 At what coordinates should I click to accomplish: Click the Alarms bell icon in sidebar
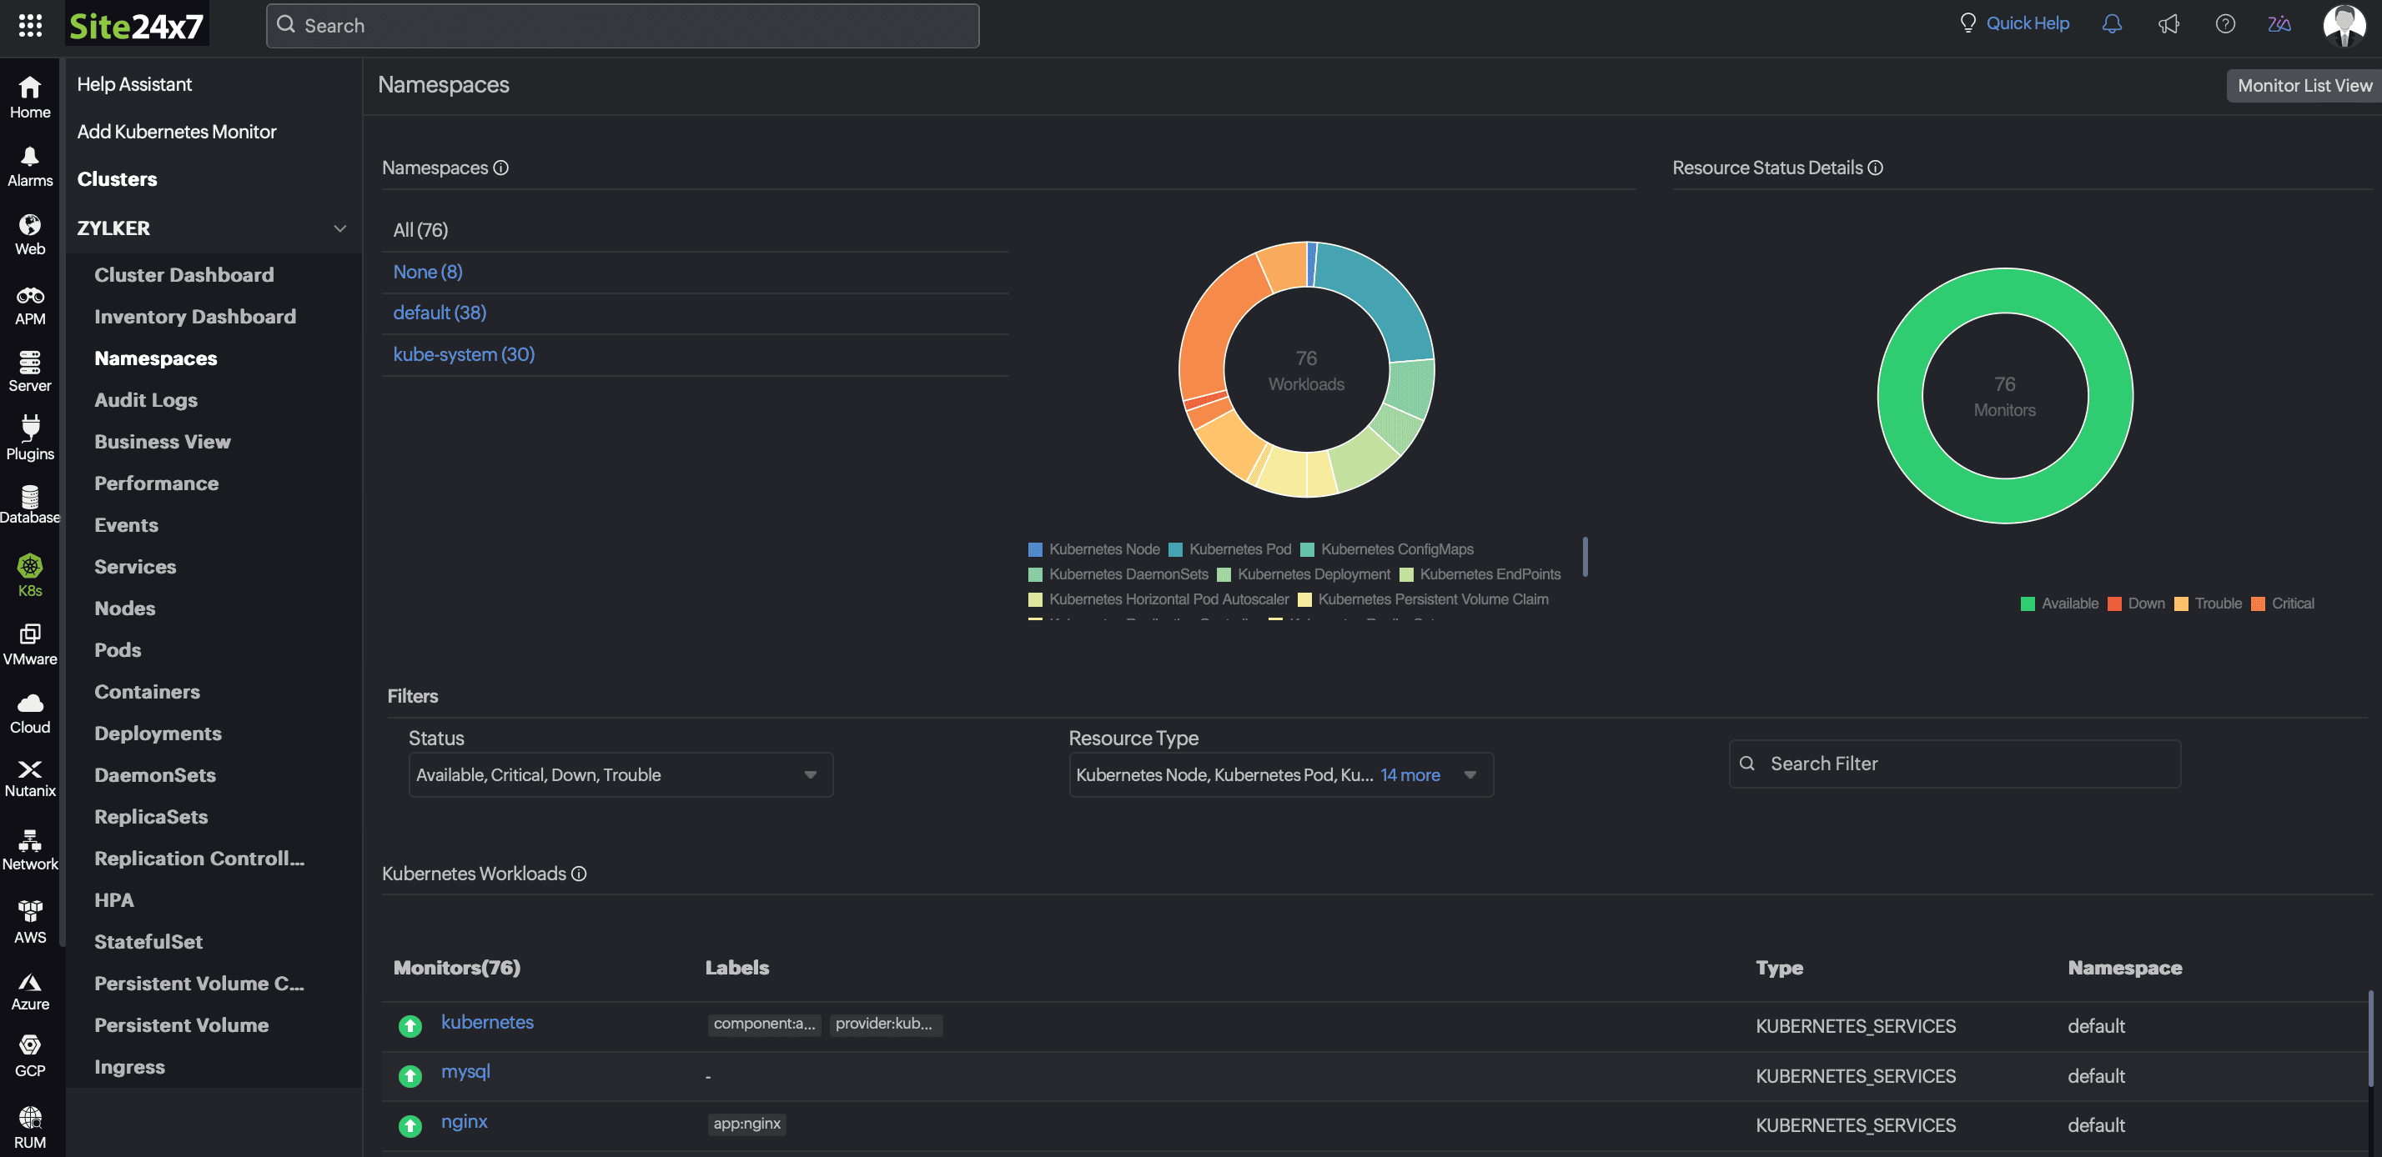tap(29, 157)
